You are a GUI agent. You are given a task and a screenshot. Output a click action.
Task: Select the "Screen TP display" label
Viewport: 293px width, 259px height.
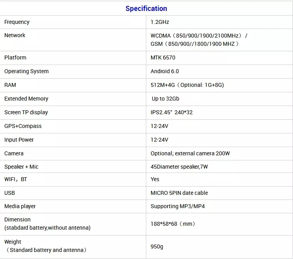pos(26,112)
